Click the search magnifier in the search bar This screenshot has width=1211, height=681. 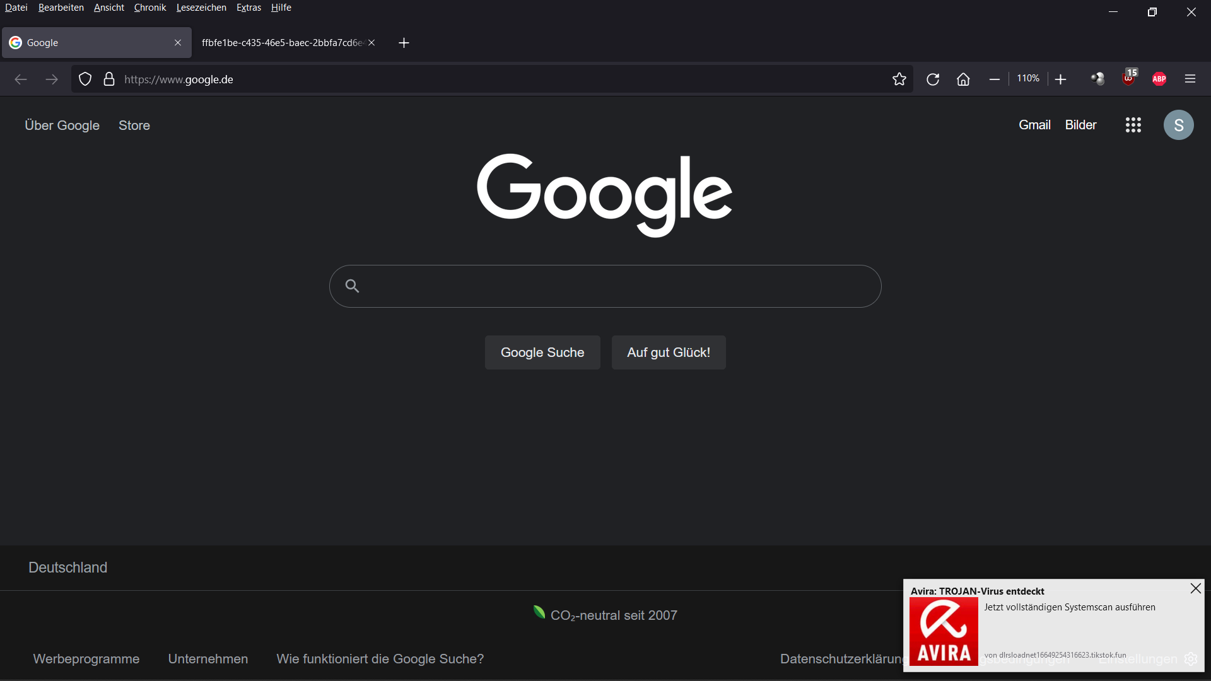click(x=352, y=286)
